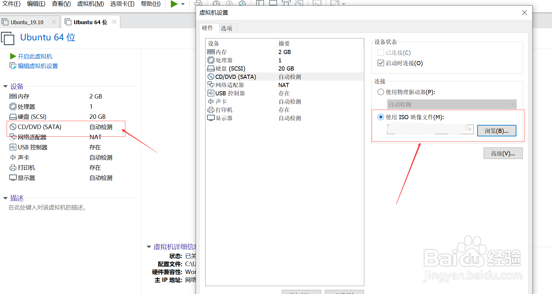The image size is (552, 294).
Task: Click the 开启此虚拟机 link
Action: coord(35,56)
